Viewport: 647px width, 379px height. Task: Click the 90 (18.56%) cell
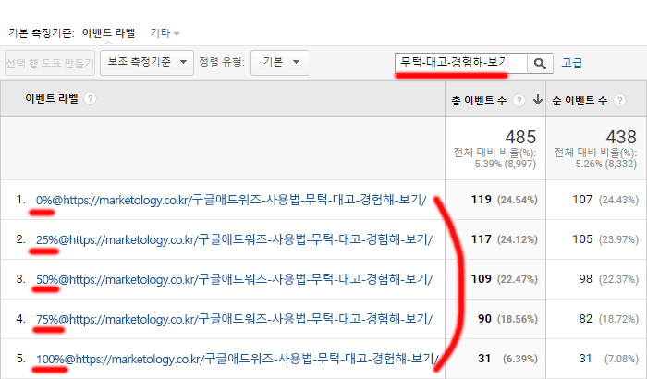[x=495, y=319]
